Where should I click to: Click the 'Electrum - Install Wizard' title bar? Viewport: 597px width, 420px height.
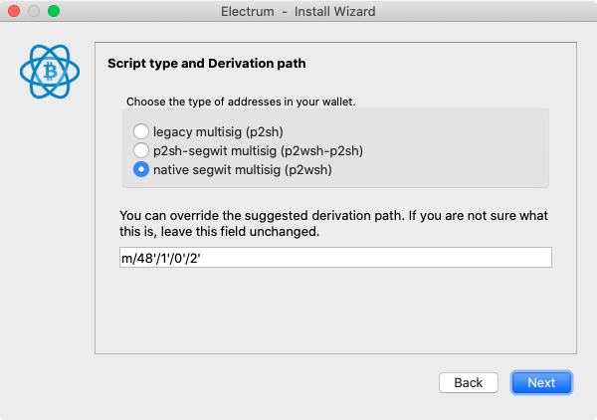point(298,11)
